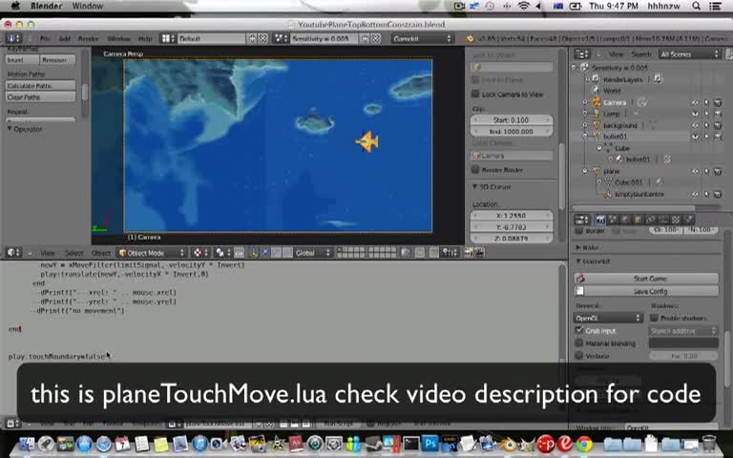
Task: Open the File menu in Blender header
Action: point(45,38)
